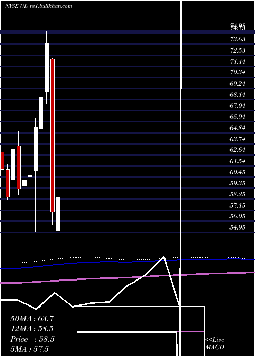
Task: Click the 65.94 price axis label
Action: (x=238, y=117)
